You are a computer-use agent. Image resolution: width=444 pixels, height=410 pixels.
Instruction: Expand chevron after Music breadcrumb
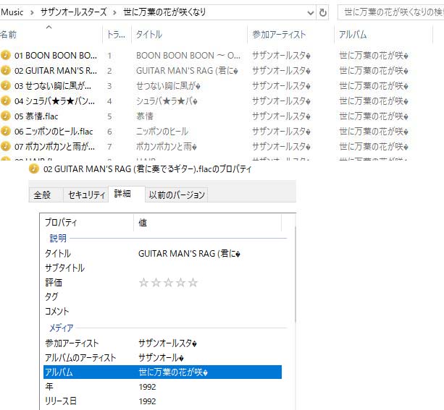click(32, 13)
